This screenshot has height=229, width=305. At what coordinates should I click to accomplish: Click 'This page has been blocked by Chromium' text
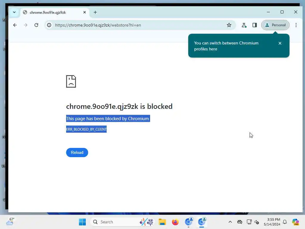108,119
